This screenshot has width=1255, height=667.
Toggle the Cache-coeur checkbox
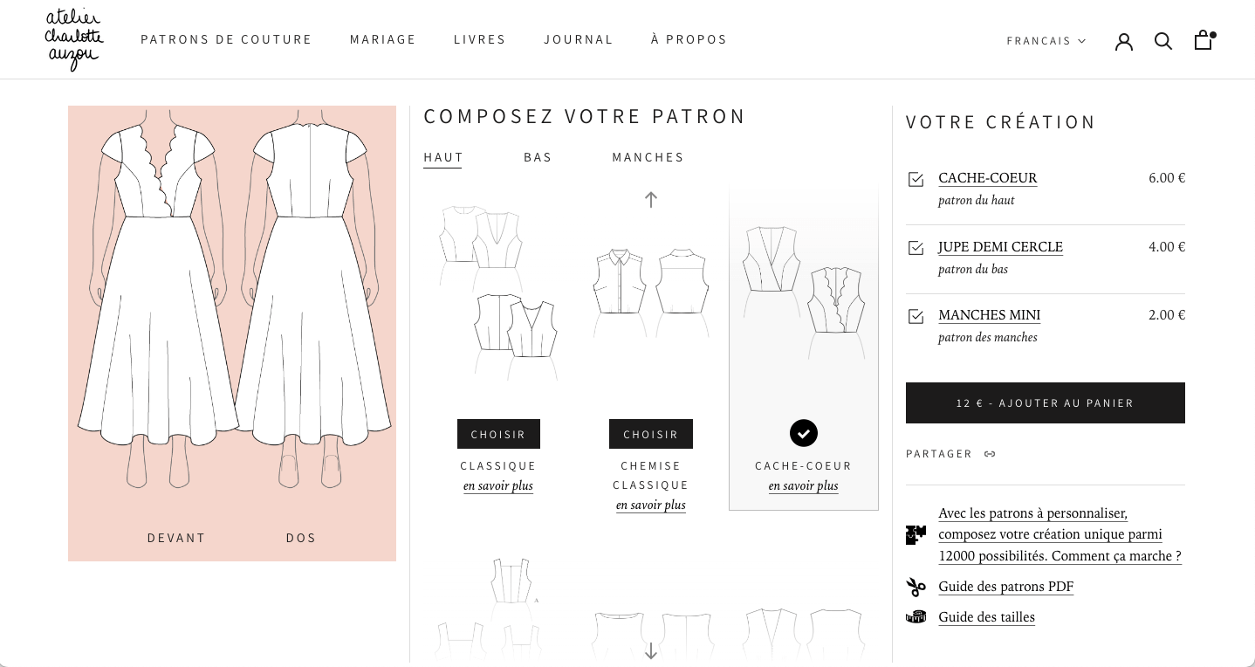[916, 179]
